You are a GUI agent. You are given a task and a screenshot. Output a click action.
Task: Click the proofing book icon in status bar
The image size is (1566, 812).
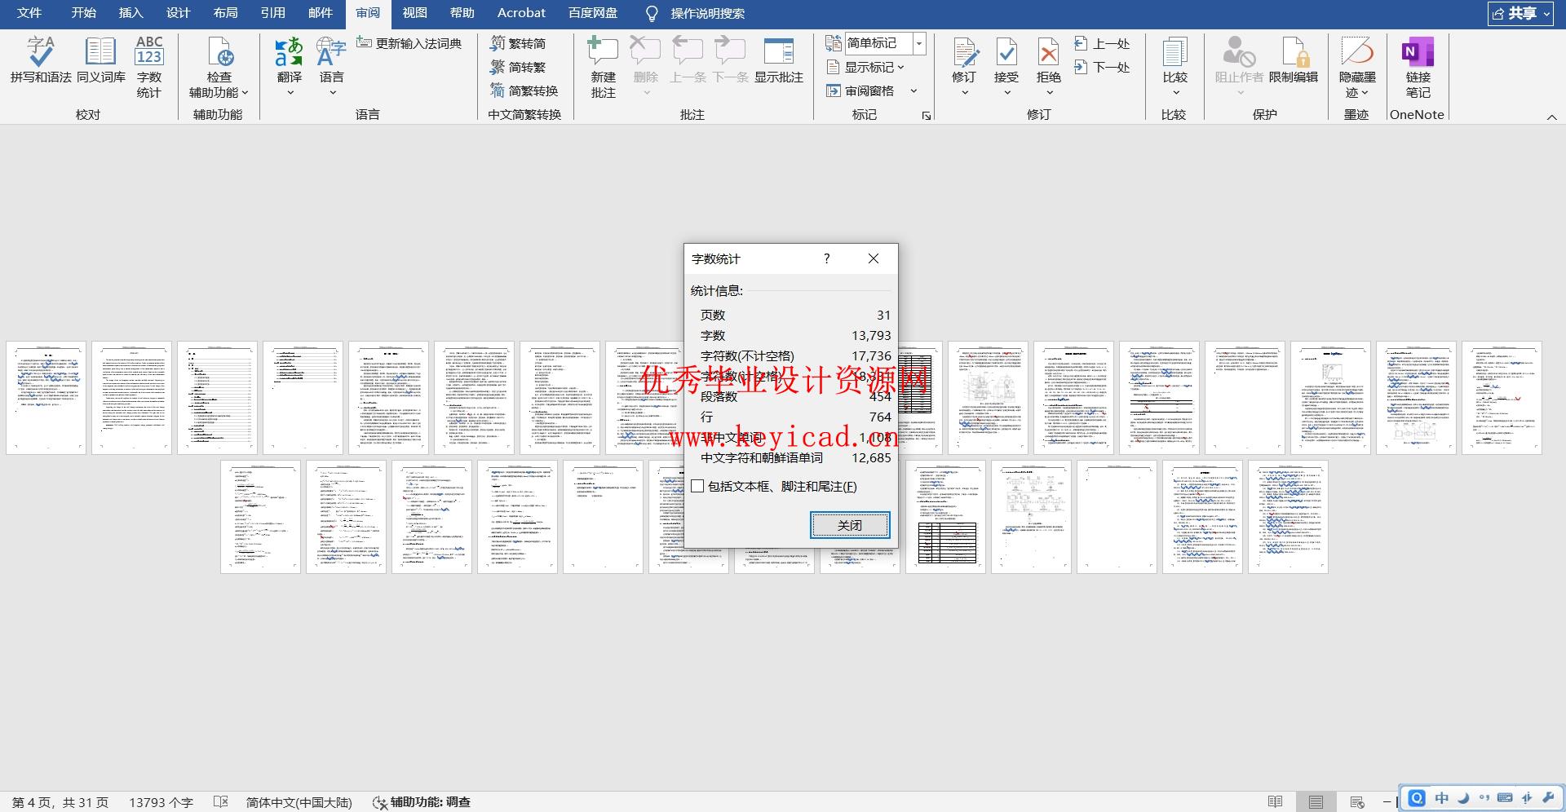(x=220, y=802)
